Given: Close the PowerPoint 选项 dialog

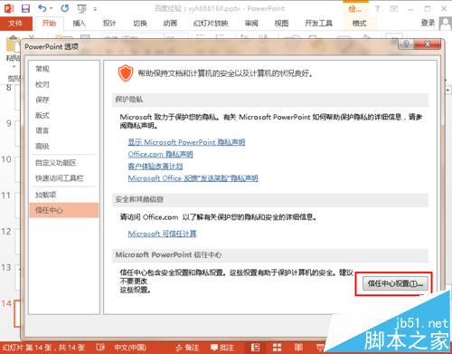Looking at the screenshot, I should [x=428, y=44].
